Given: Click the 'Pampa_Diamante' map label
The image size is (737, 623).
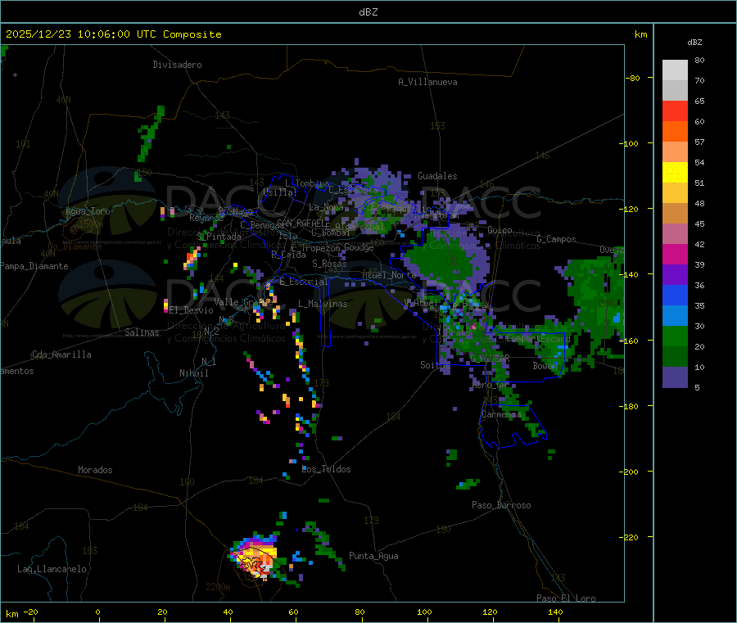Looking at the screenshot, I should coord(34,266).
